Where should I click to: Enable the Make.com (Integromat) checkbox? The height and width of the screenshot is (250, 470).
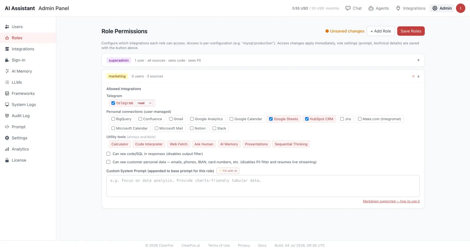coord(360,119)
